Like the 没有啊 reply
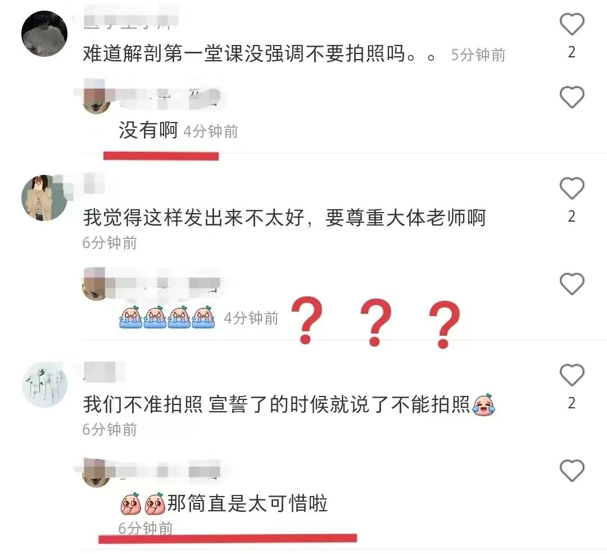Image resolution: width=607 pixels, height=554 pixels. (572, 97)
